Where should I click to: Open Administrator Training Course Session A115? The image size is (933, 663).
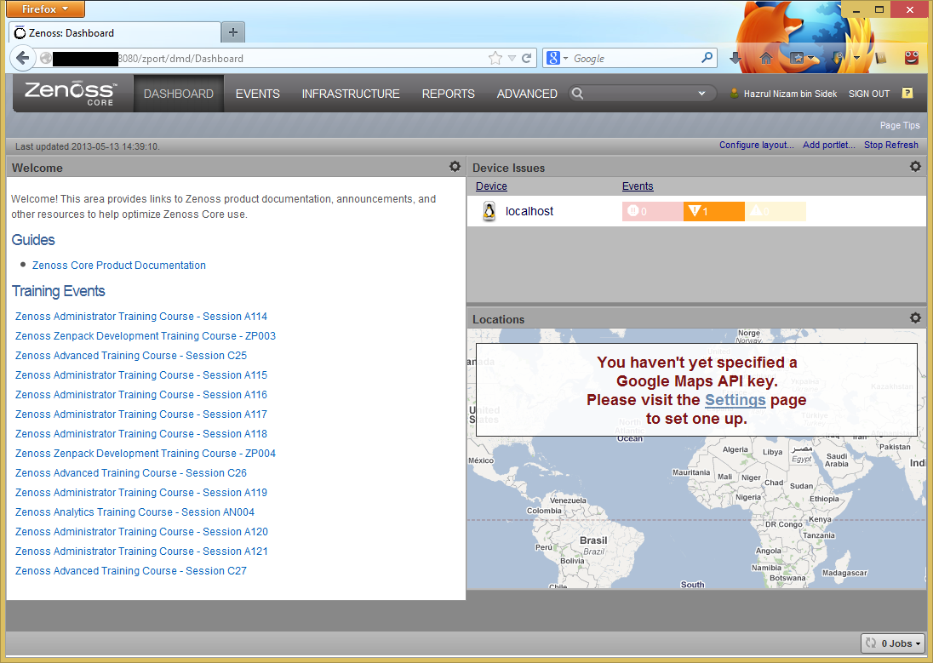click(141, 375)
